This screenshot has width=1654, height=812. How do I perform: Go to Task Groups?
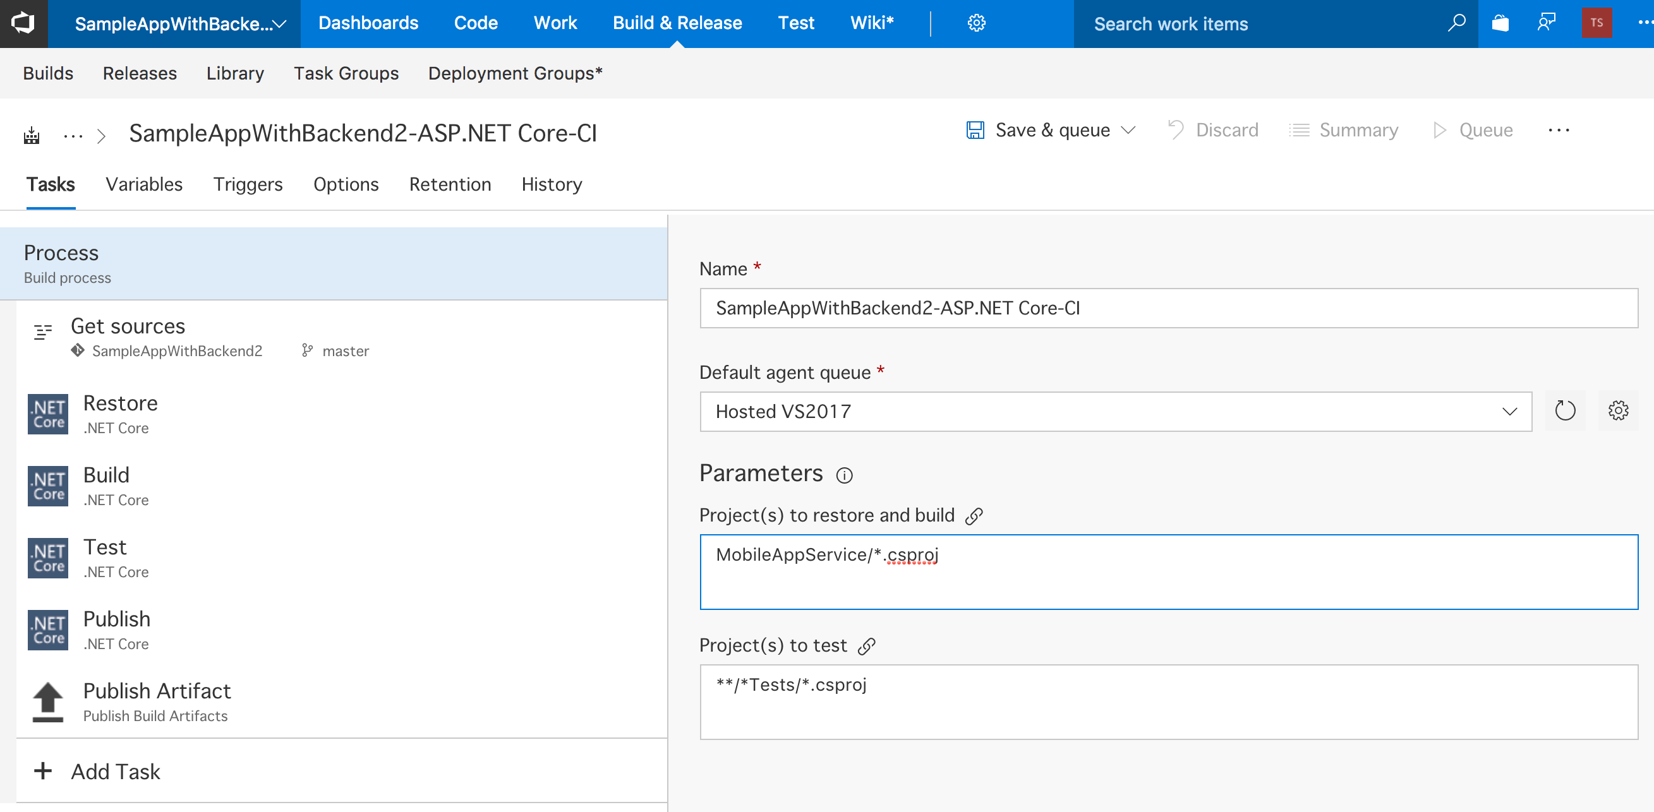tap(346, 73)
